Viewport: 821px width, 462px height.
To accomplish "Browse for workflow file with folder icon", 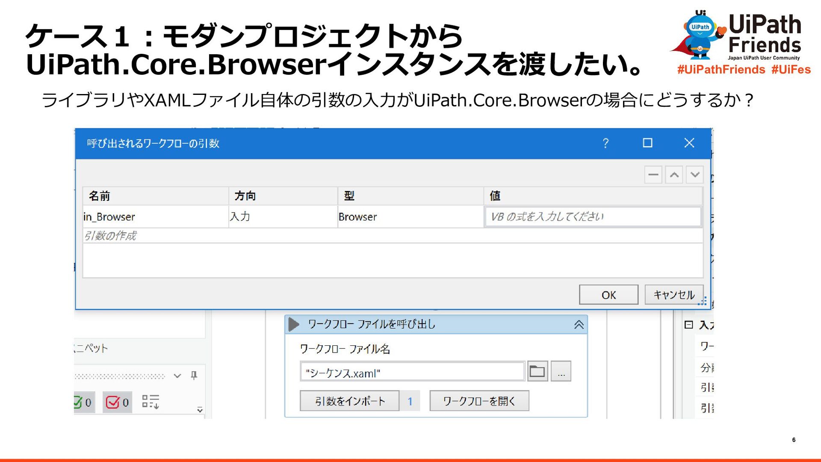I will pyautogui.click(x=537, y=371).
